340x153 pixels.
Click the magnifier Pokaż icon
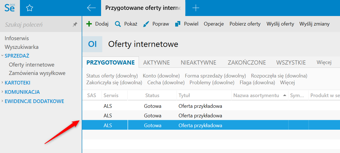coord(118,24)
